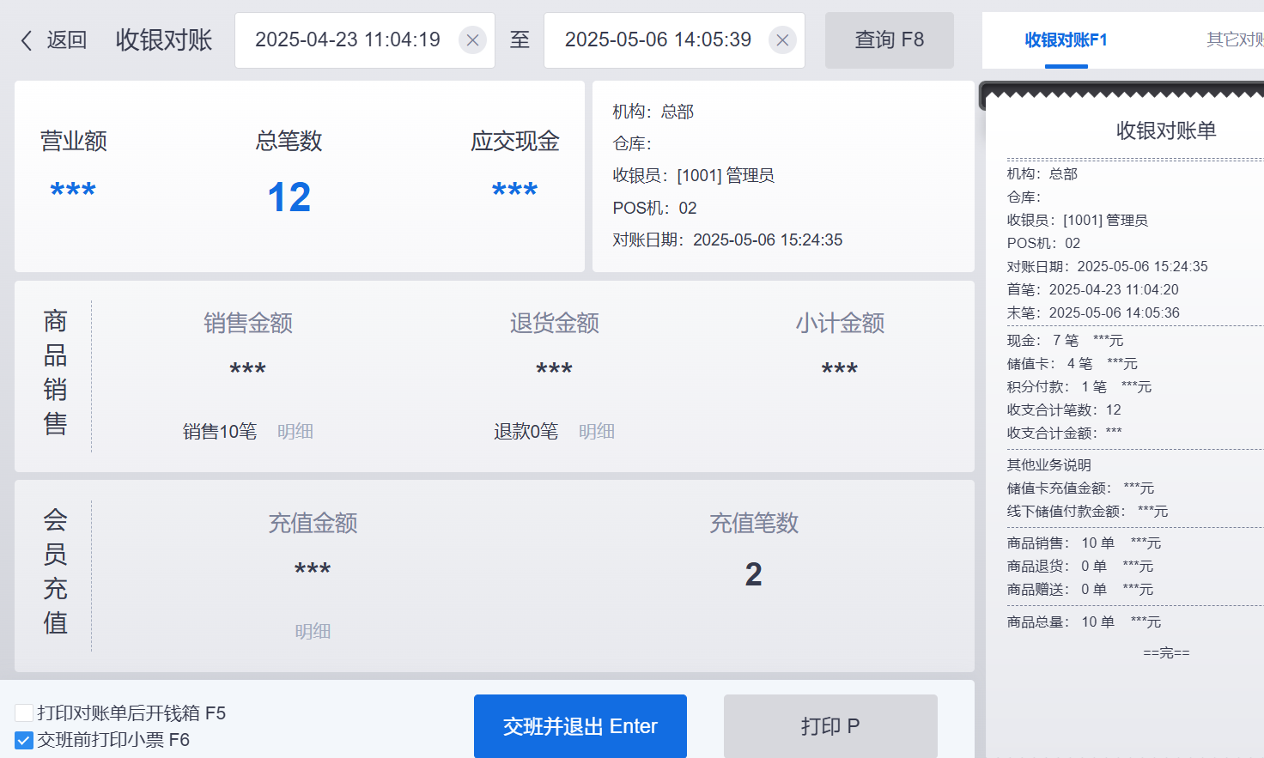Click receipt line 积分付款: 1 笔

click(1079, 386)
